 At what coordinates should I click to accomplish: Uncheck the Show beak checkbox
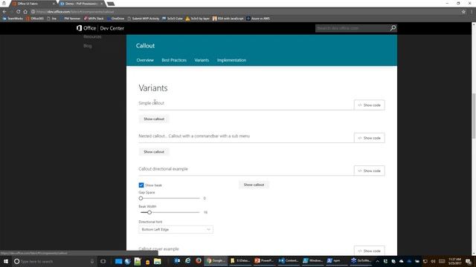(x=141, y=185)
